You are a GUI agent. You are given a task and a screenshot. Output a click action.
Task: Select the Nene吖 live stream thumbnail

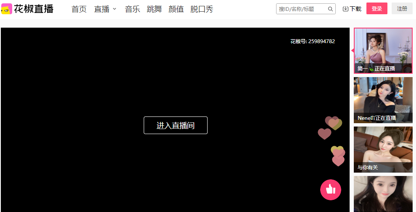coord(383,100)
